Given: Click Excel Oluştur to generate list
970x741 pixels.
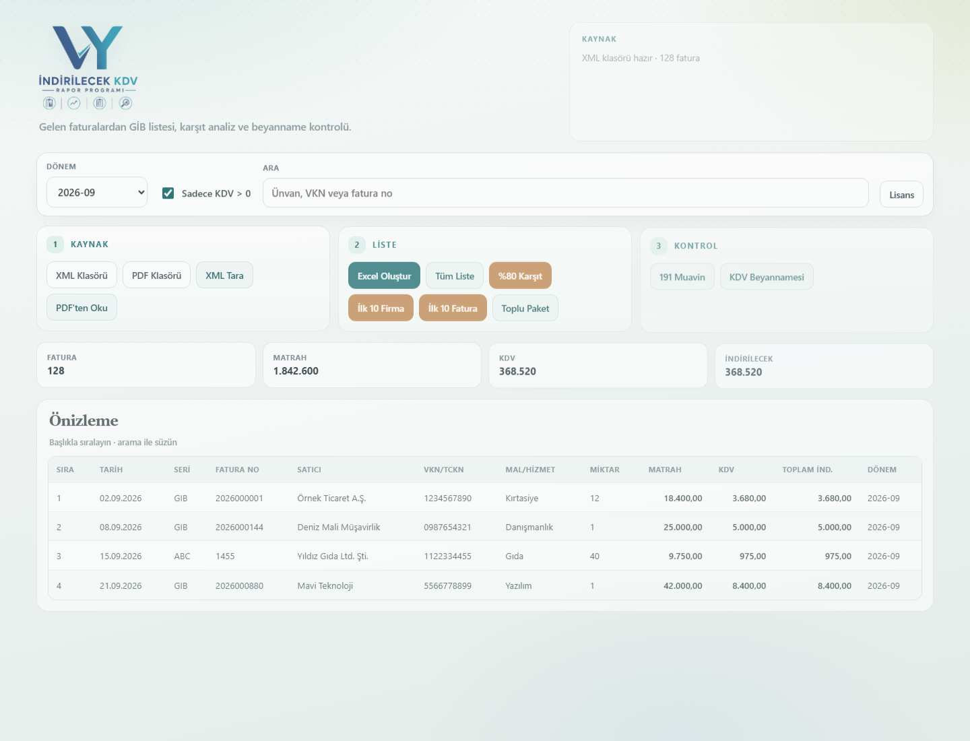Looking at the screenshot, I should point(384,276).
